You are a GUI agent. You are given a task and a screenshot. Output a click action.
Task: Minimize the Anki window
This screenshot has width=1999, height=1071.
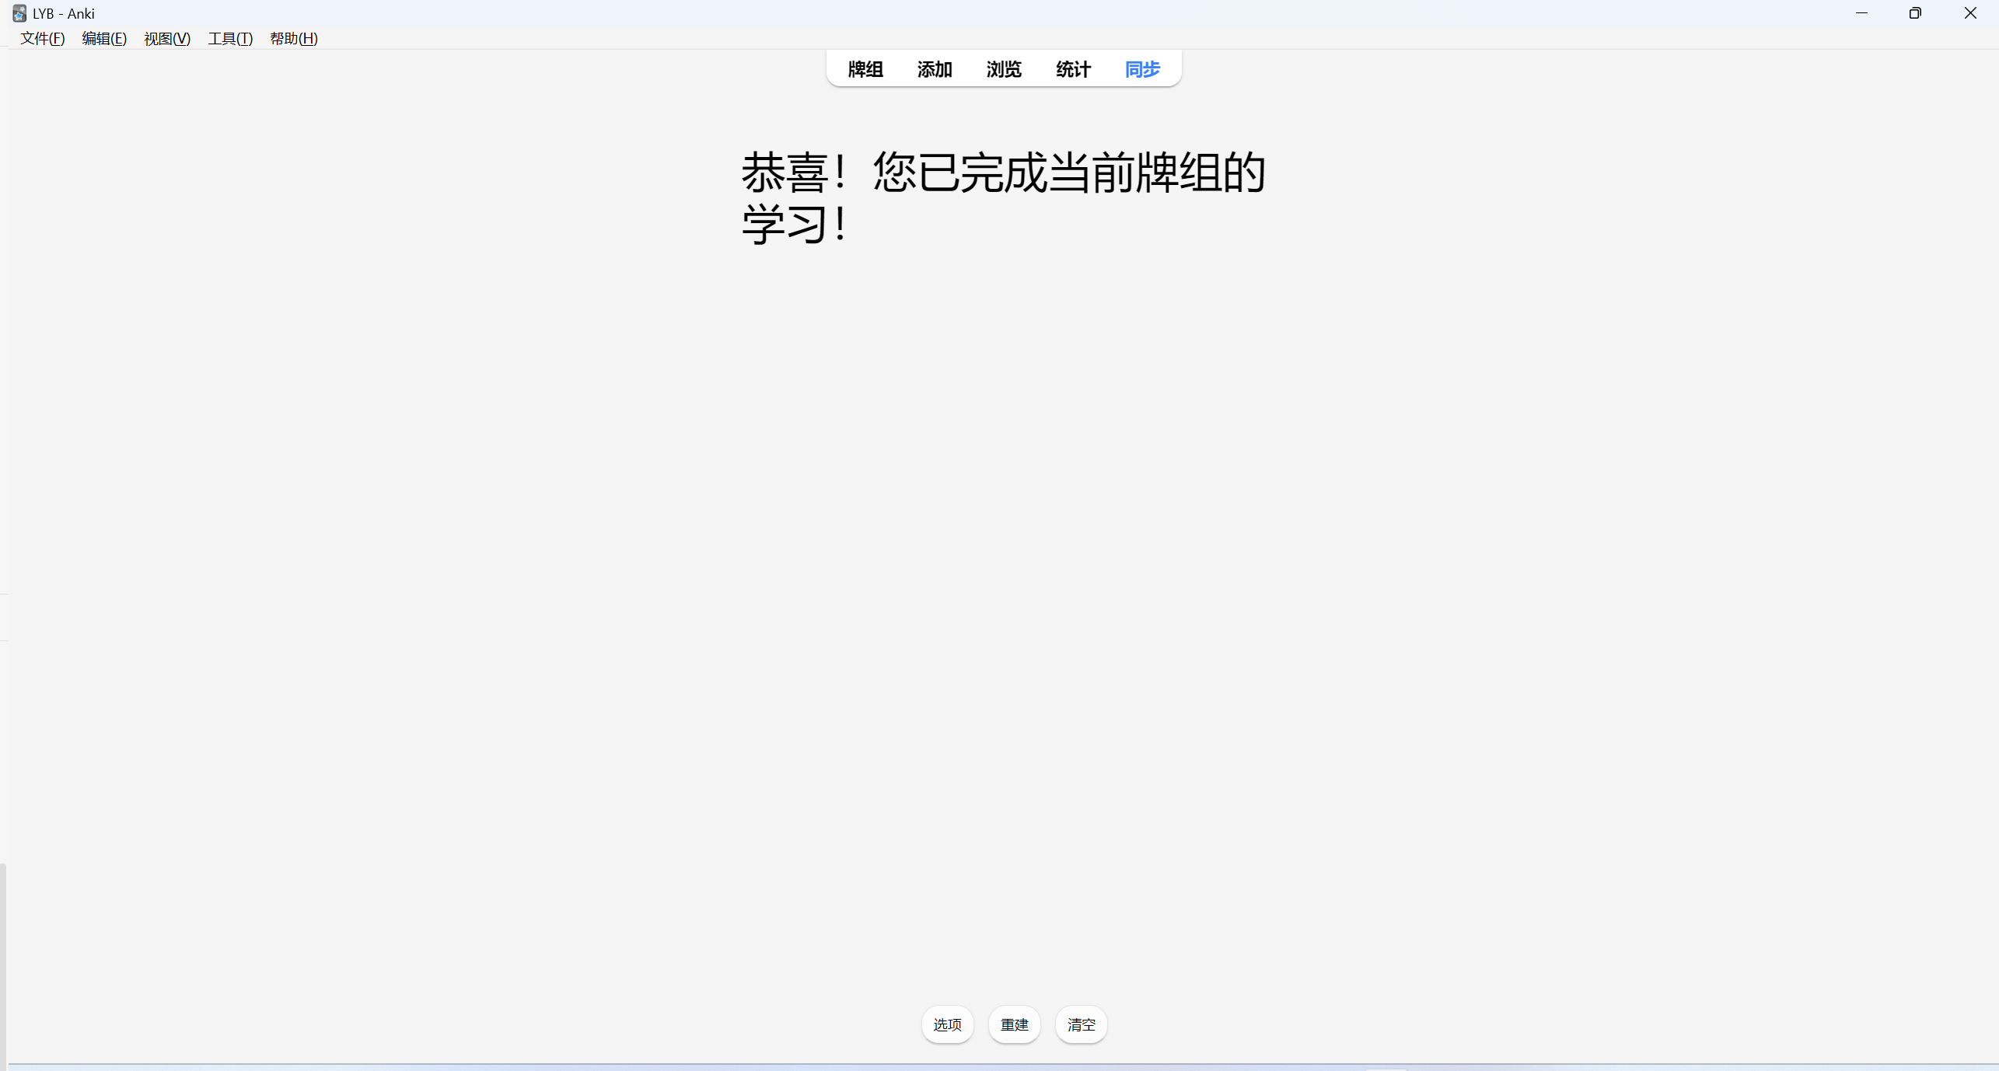pos(1861,13)
